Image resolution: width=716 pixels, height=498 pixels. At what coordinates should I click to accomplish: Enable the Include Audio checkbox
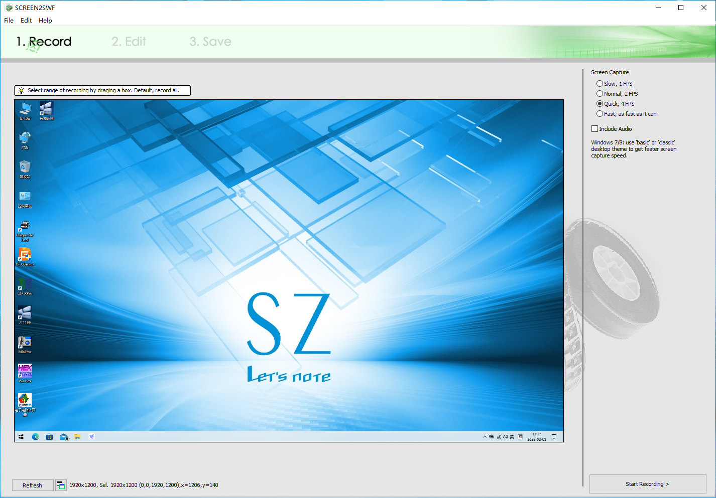[x=595, y=129]
